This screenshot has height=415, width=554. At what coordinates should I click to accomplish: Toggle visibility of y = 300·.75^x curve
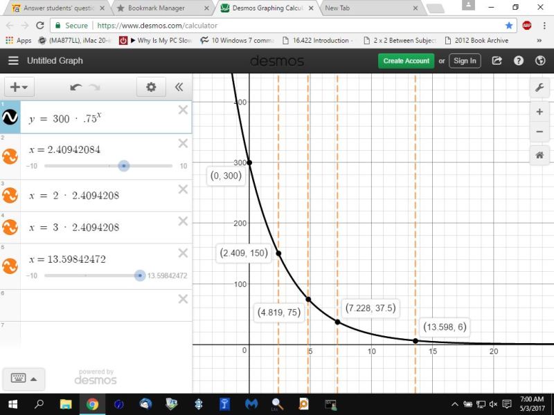click(10, 117)
